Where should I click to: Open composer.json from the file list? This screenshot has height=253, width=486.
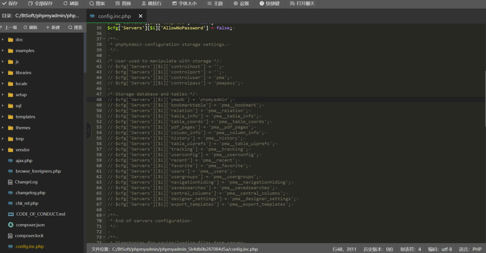[30, 225]
